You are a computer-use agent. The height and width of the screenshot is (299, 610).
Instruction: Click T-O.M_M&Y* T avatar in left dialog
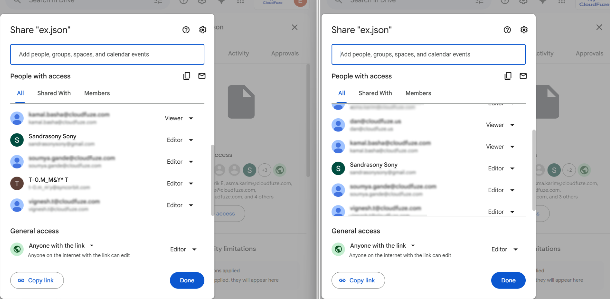click(17, 183)
